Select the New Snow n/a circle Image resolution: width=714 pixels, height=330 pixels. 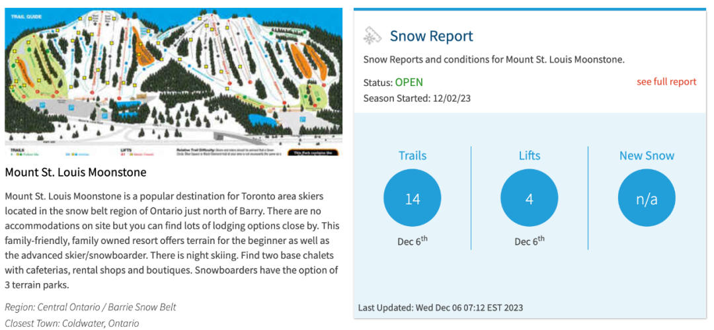(647, 199)
